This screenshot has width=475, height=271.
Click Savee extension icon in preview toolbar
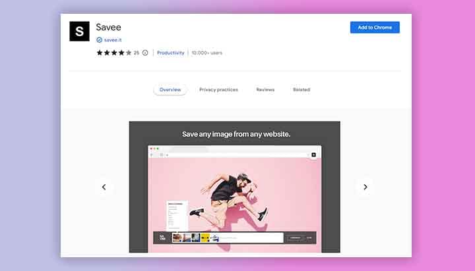[314, 155]
